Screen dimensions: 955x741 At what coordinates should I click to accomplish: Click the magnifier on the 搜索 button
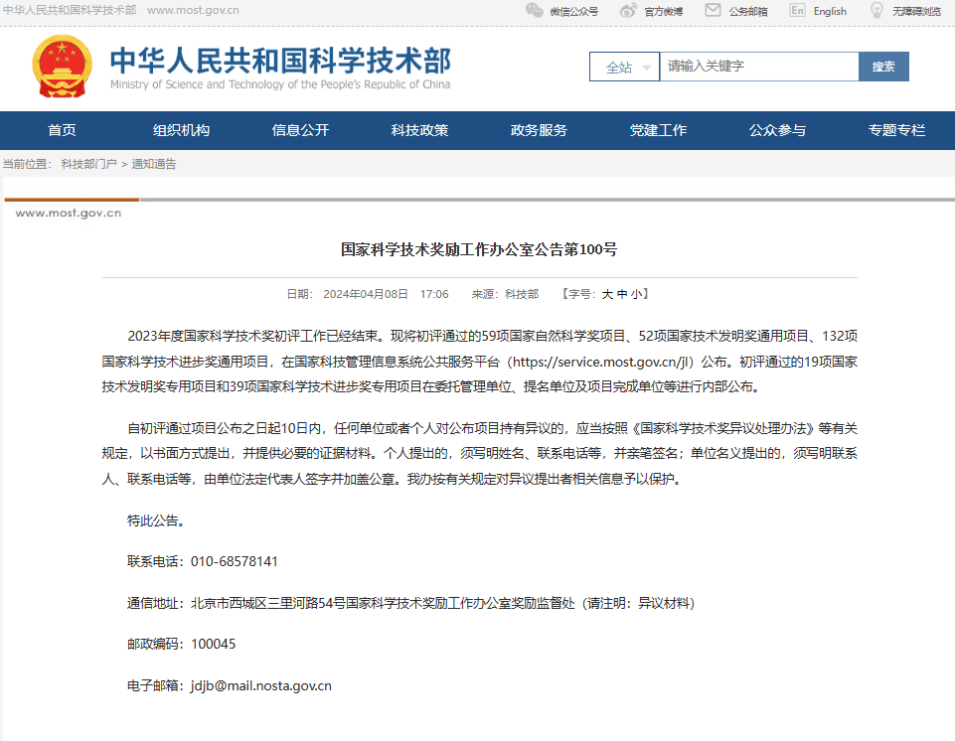pos(882,66)
